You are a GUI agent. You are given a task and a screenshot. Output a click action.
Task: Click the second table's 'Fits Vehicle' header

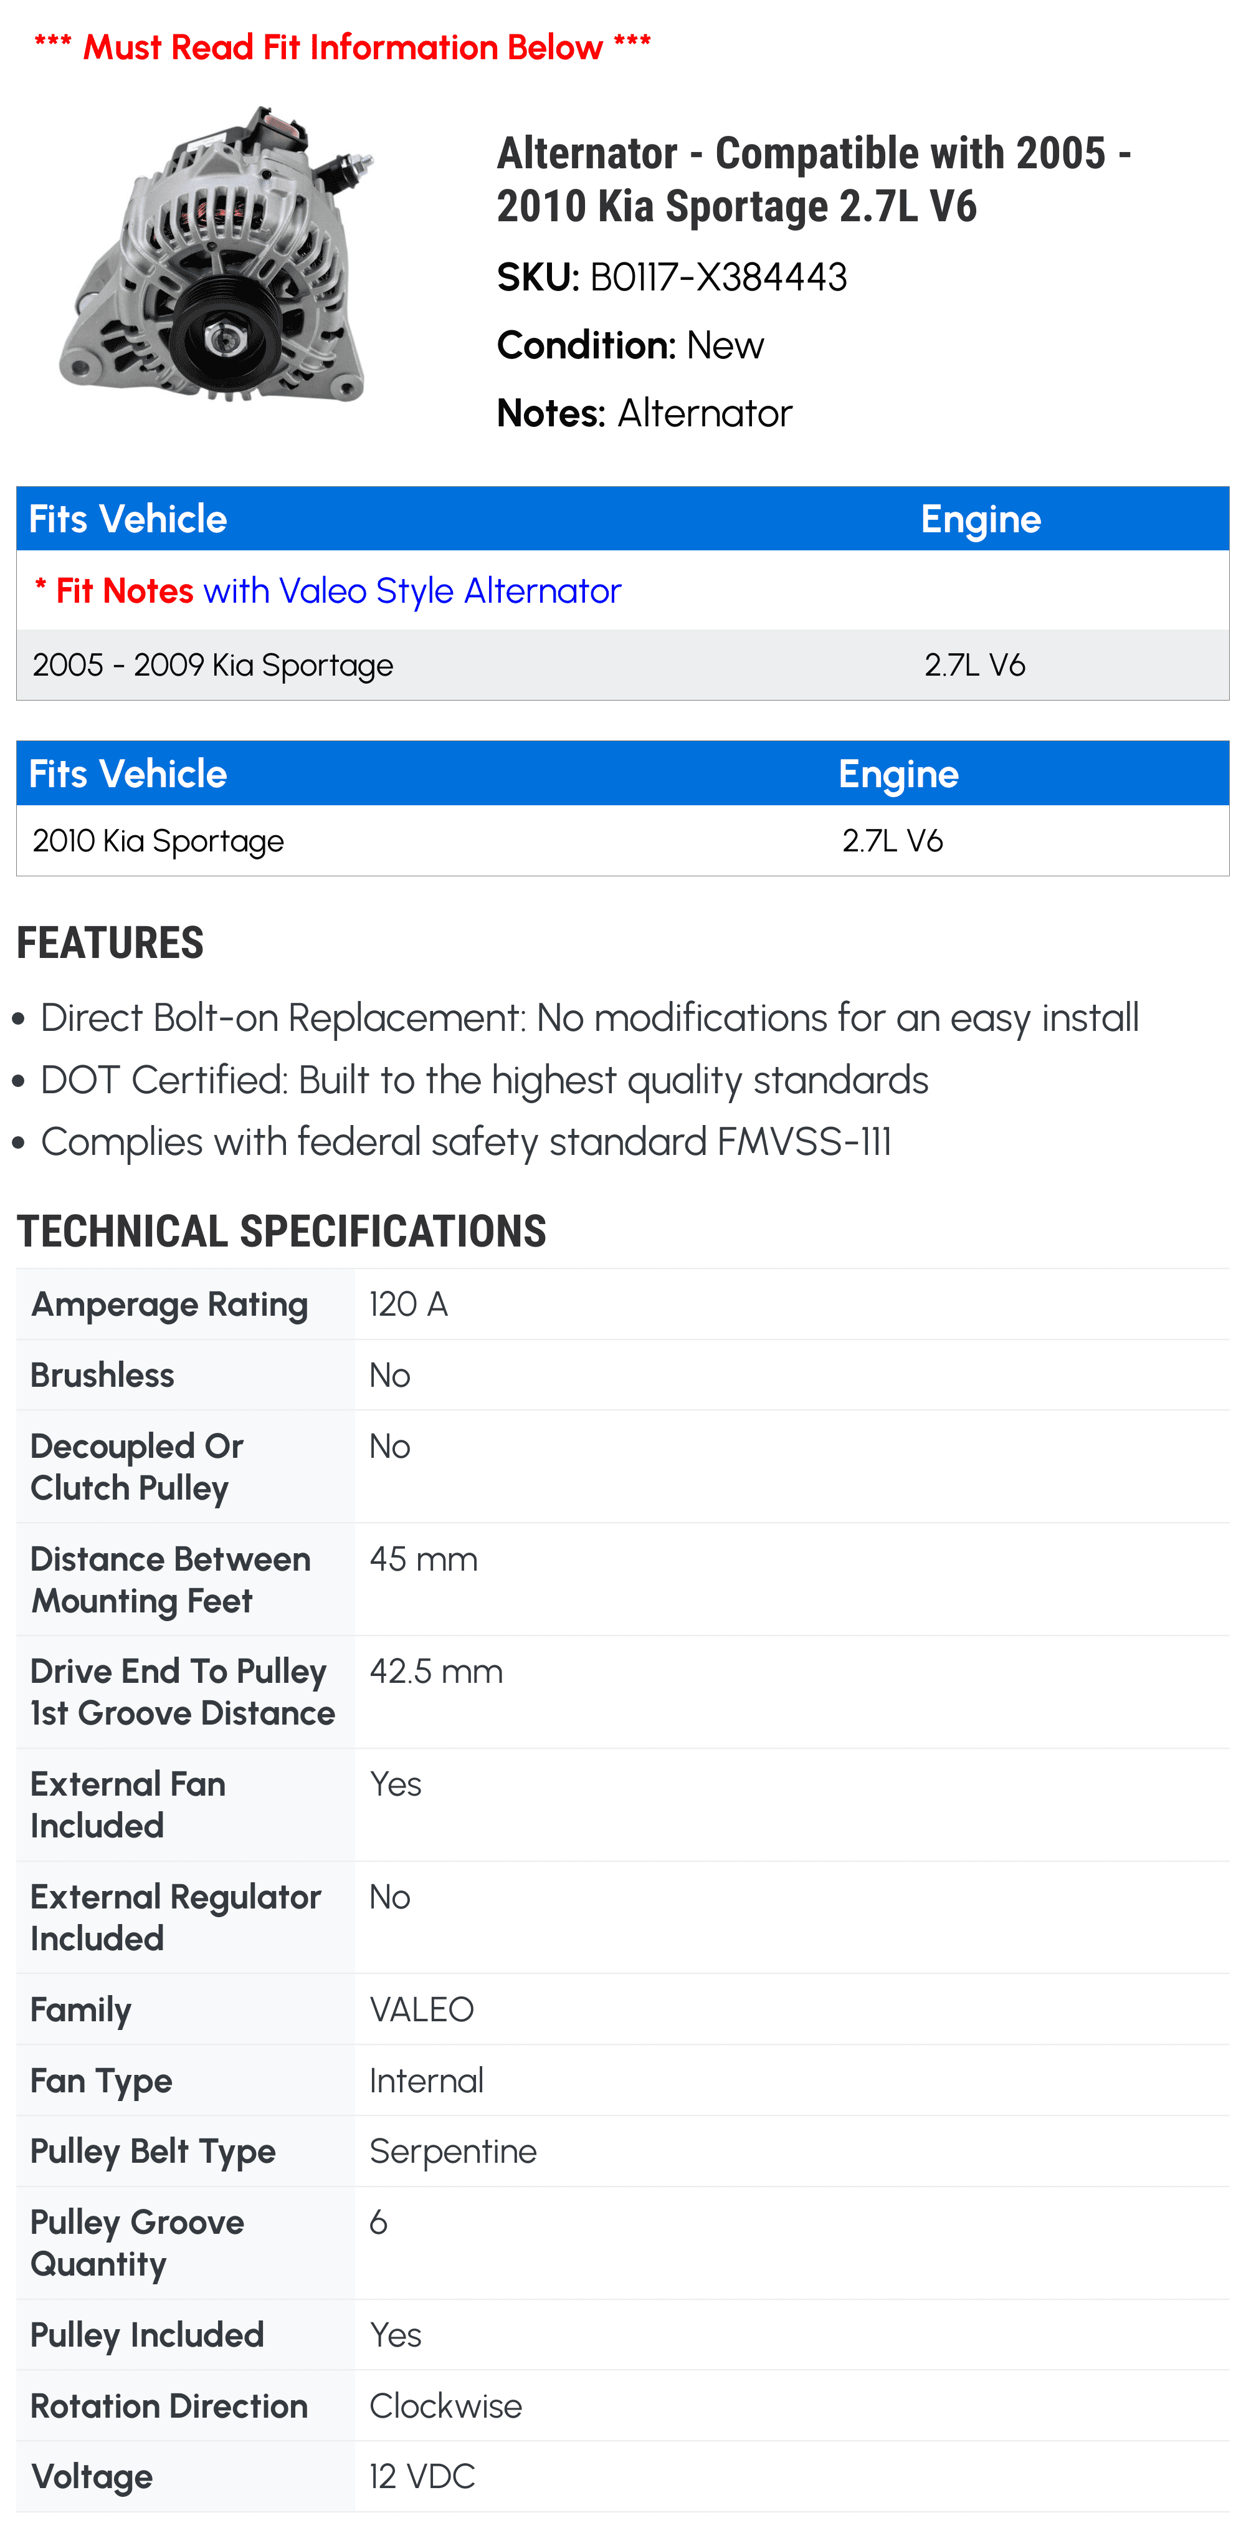pyautogui.click(x=128, y=774)
